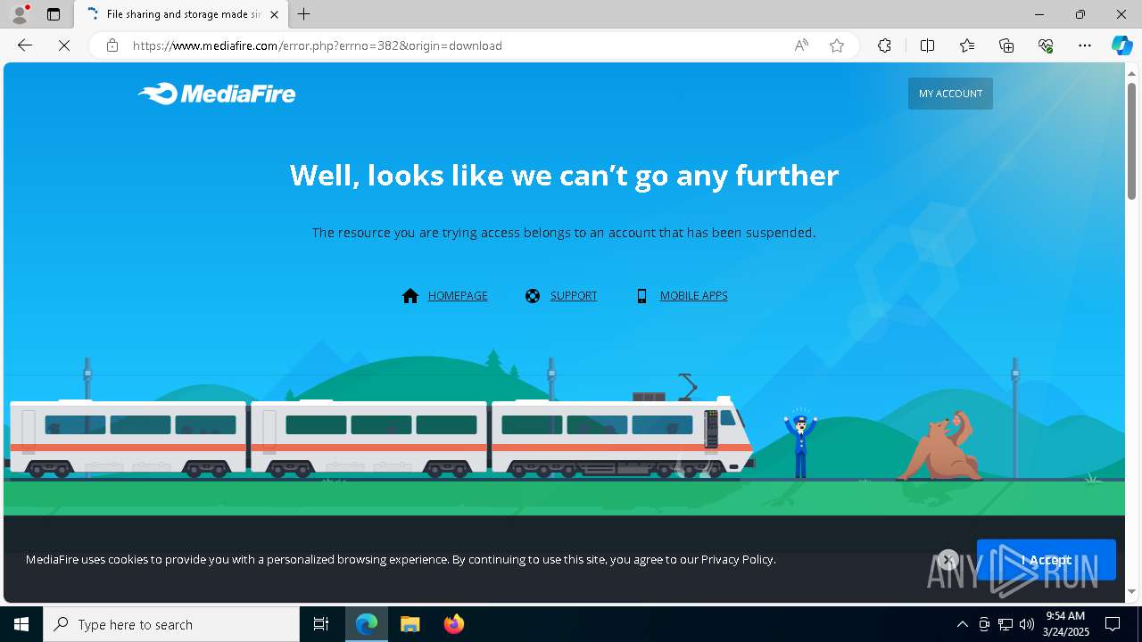Turn on Read aloud icon

click(x=801, y=45)
